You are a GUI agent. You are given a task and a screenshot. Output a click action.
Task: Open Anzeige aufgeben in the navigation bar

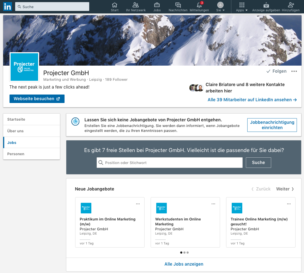click(x=266, y=7)
